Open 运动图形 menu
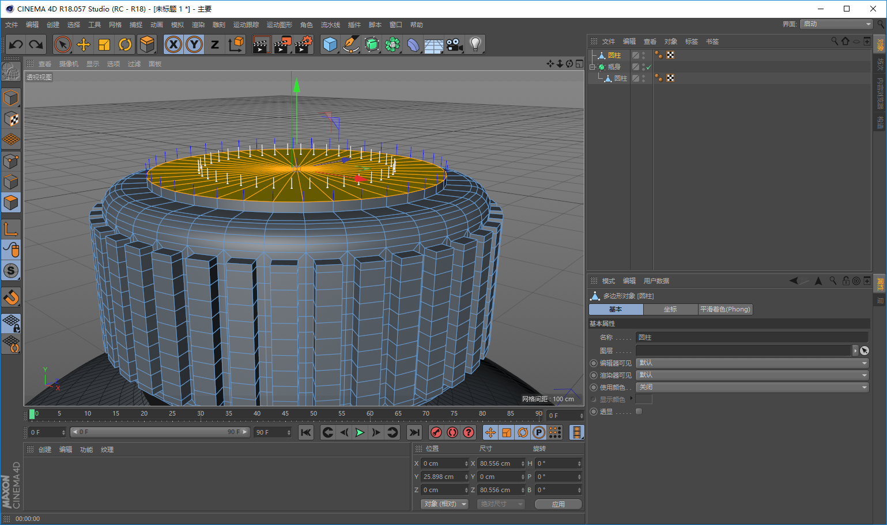The image size is (887, 525). click(280, 25)
